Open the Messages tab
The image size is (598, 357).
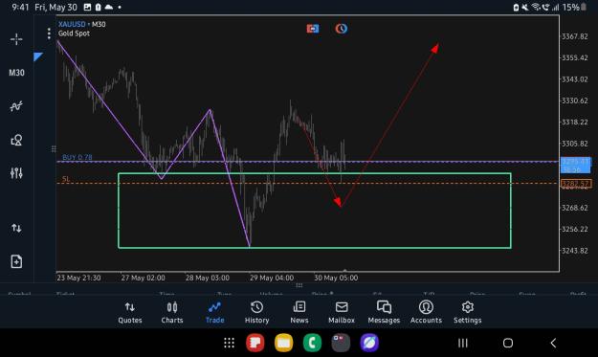[384, 313]
